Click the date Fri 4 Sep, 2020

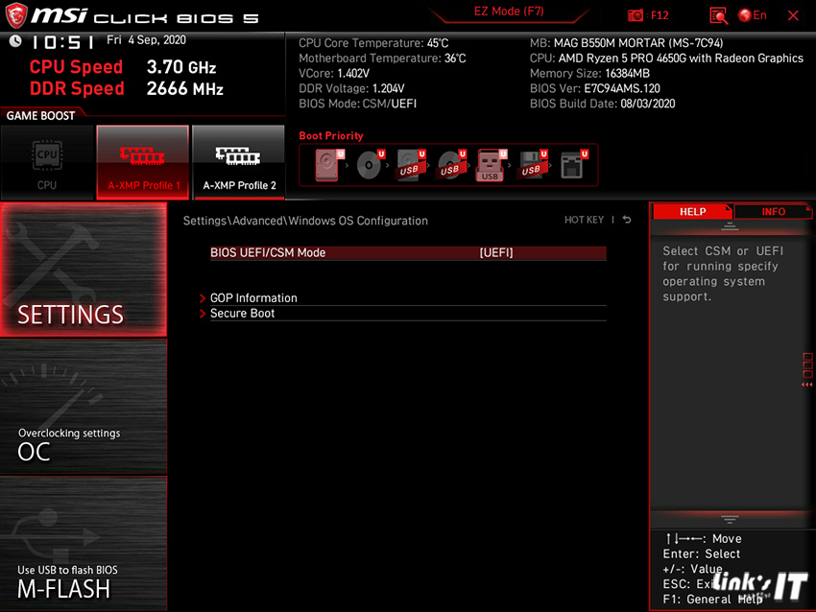pos(146,40)
